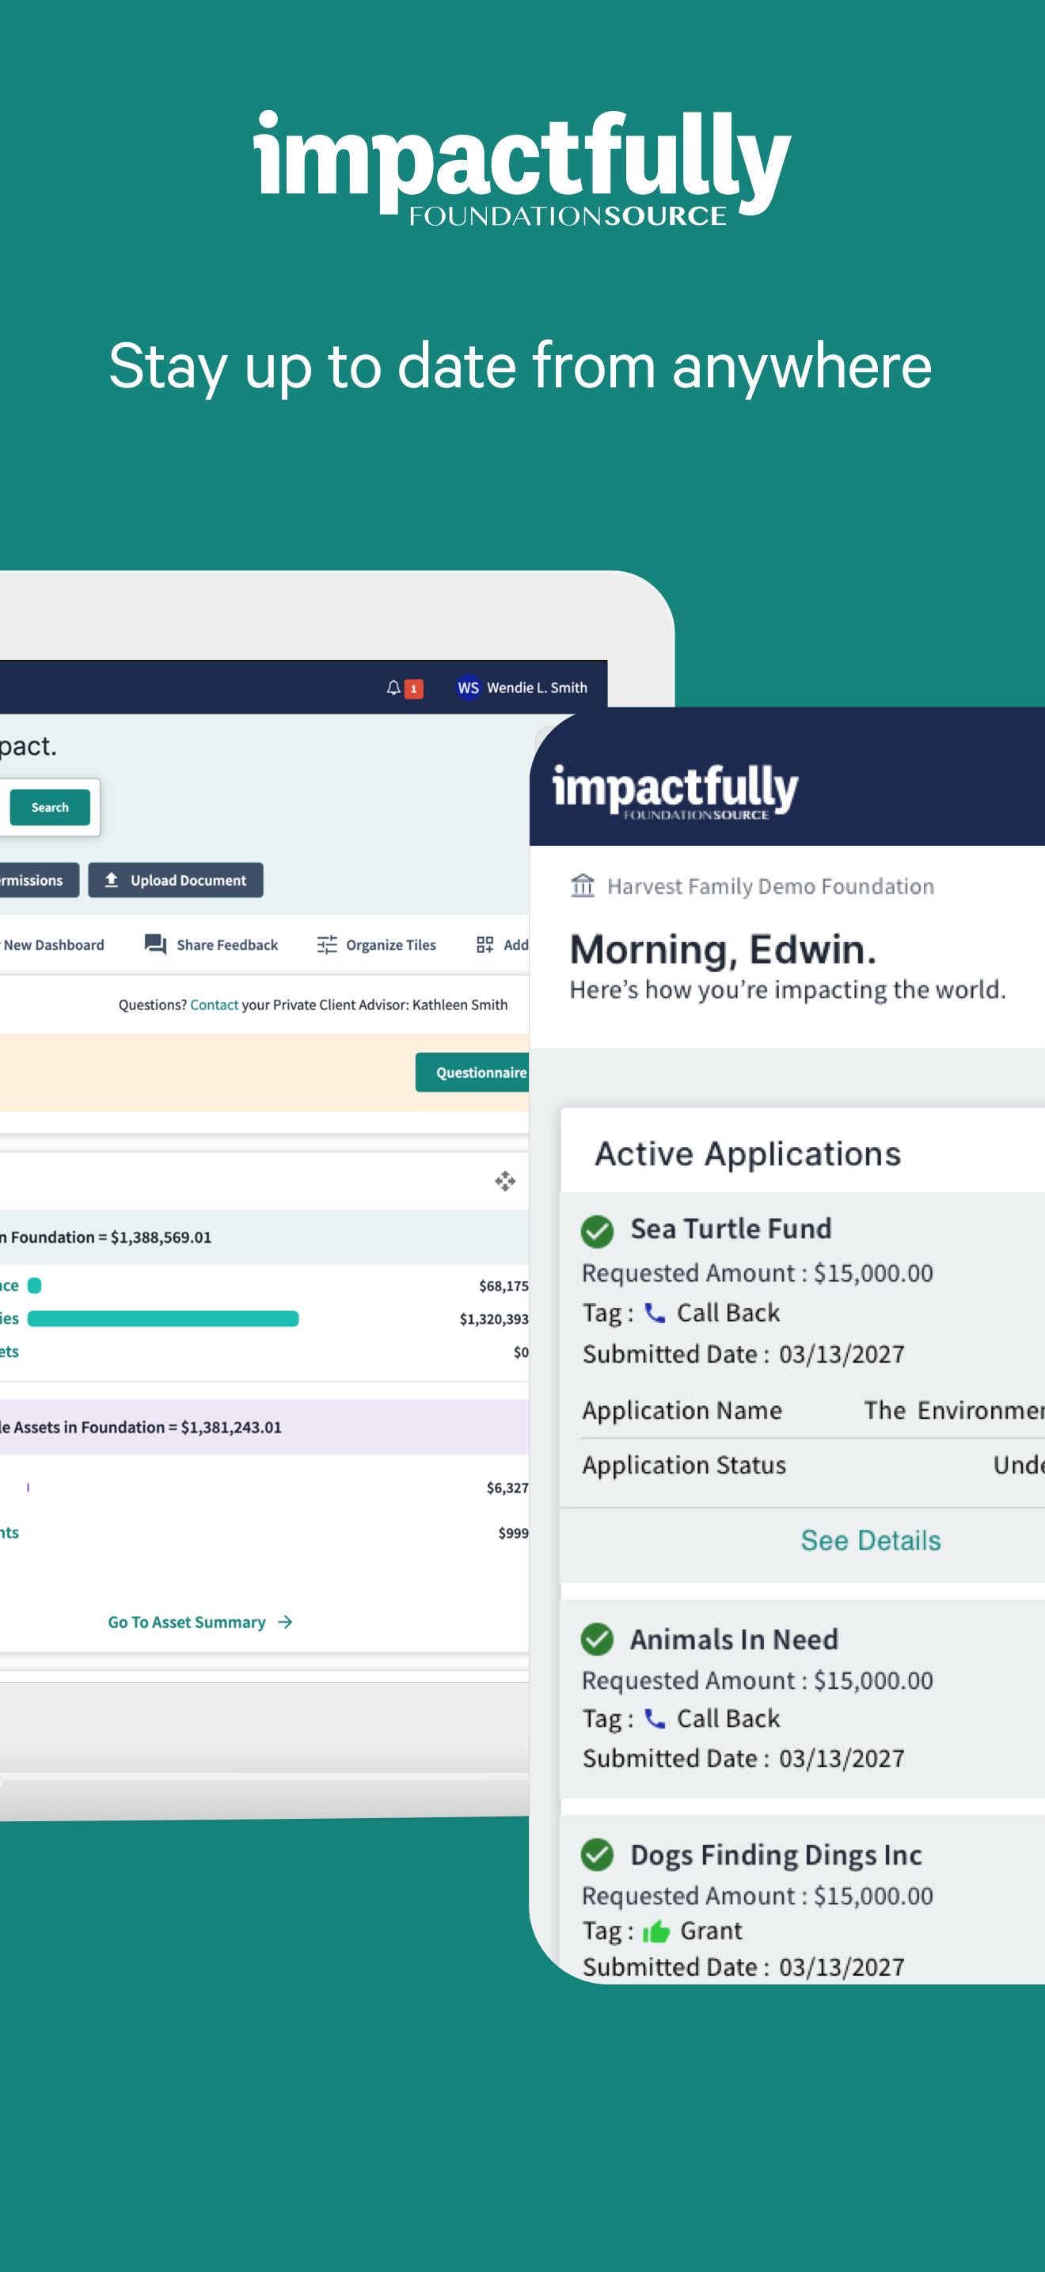The width and height of the screenshot is (1045, 2272).
Task: Click the foundation building icon
Action: 583,885
